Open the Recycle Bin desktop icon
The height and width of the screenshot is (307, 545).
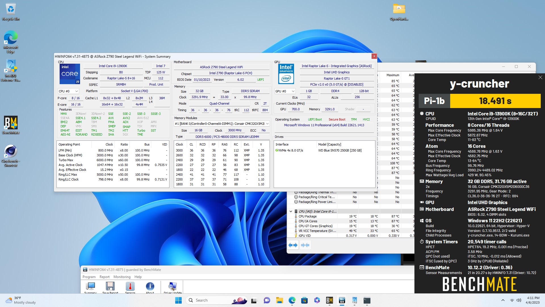pos(11,12)
